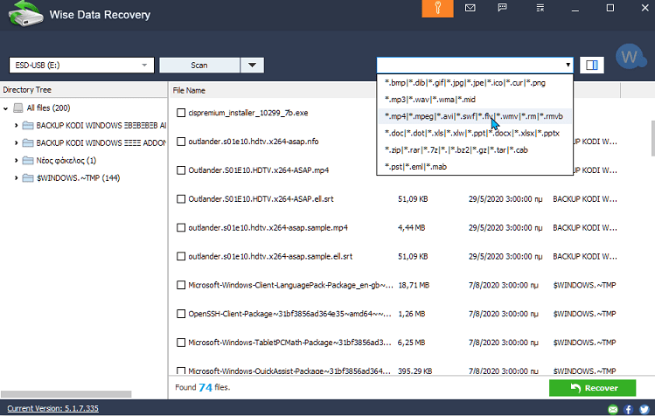Image resolution: width=655 pixels, height=416 pixels.
Task: Select the document filter *.doc|*.dot|*.xls option
Action: pyautogui.click(x=475, y=133)
